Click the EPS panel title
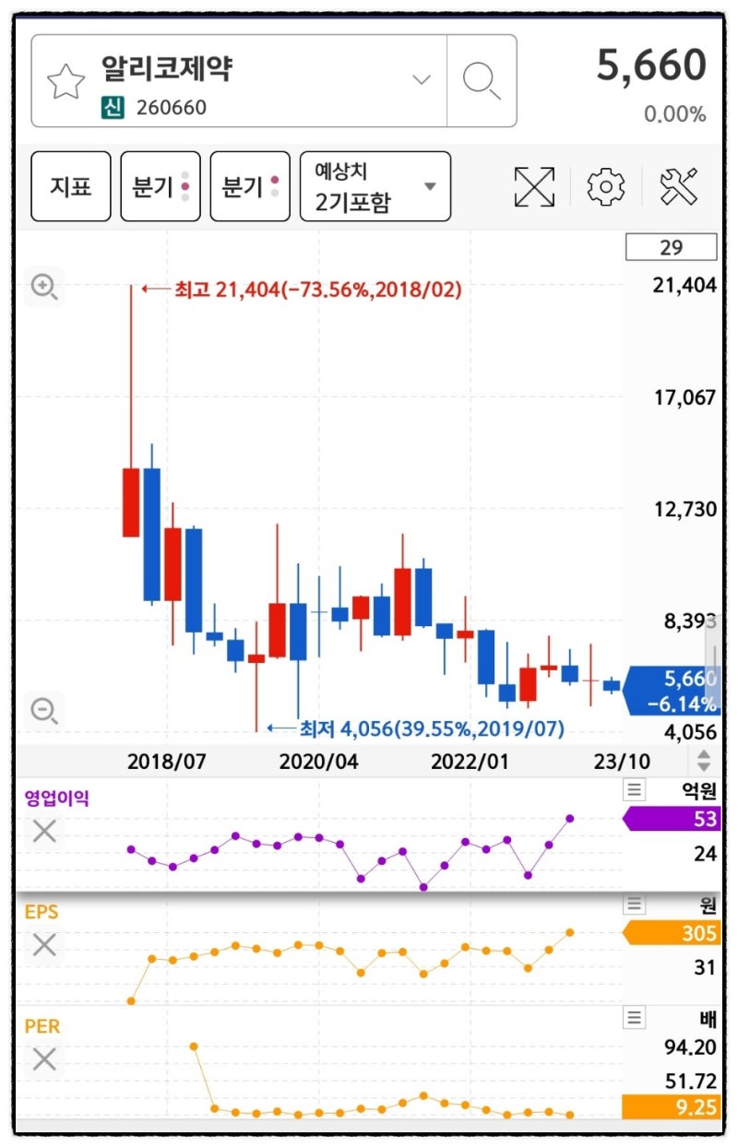This screenshot has width=738, height=1148. (41, 912)
